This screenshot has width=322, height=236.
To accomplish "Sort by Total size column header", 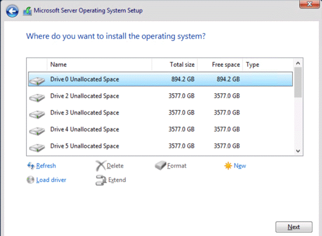I will [175, 64].
